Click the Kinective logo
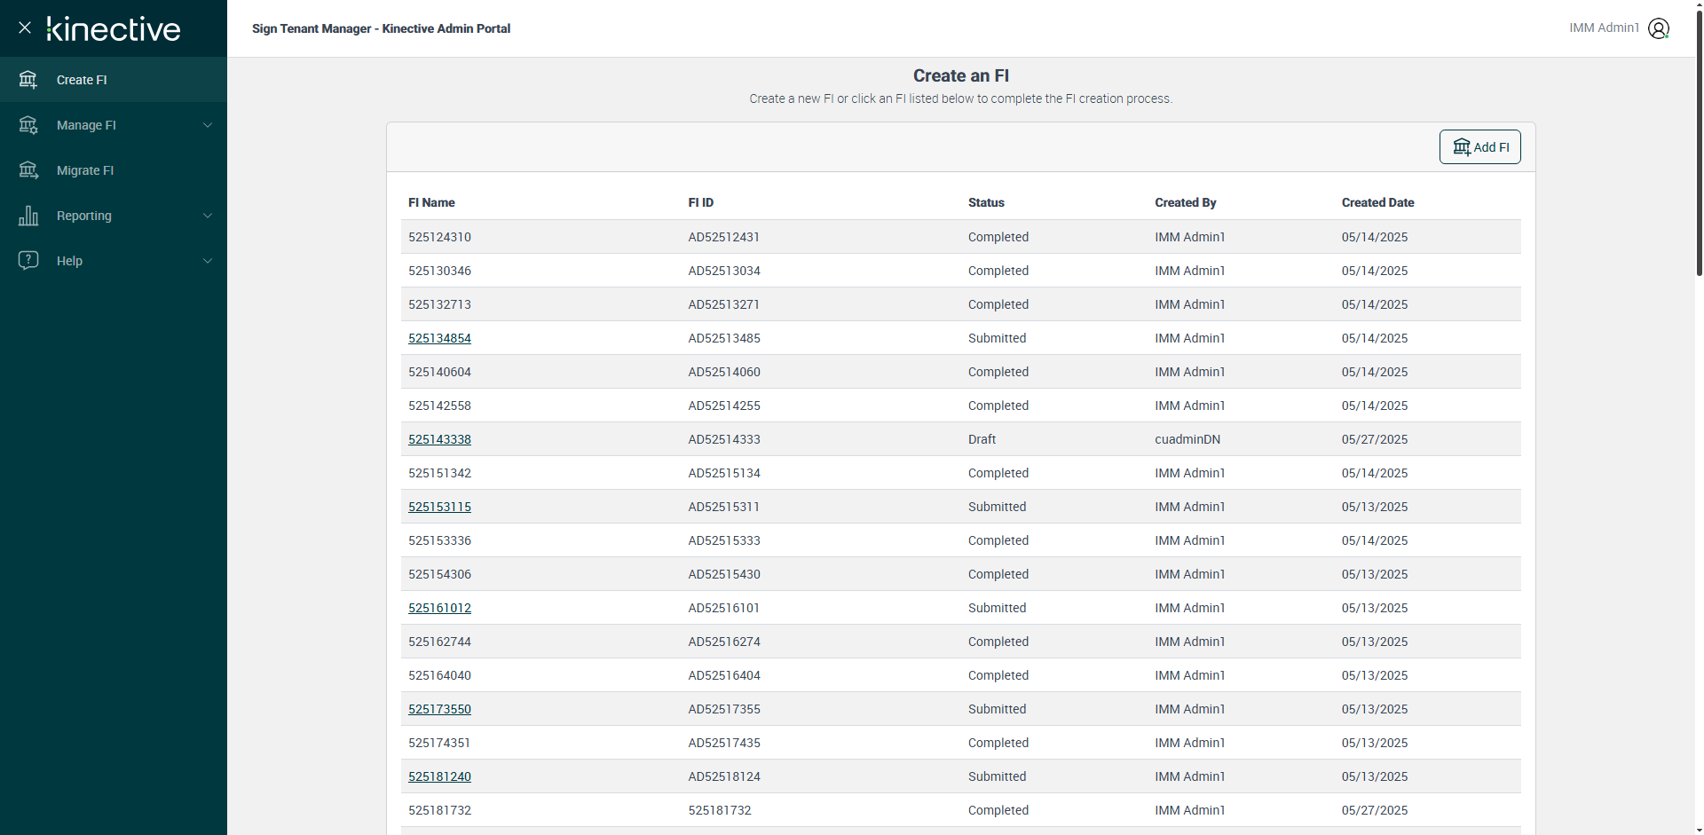The image size is (1704, 835). pos(114,28)
